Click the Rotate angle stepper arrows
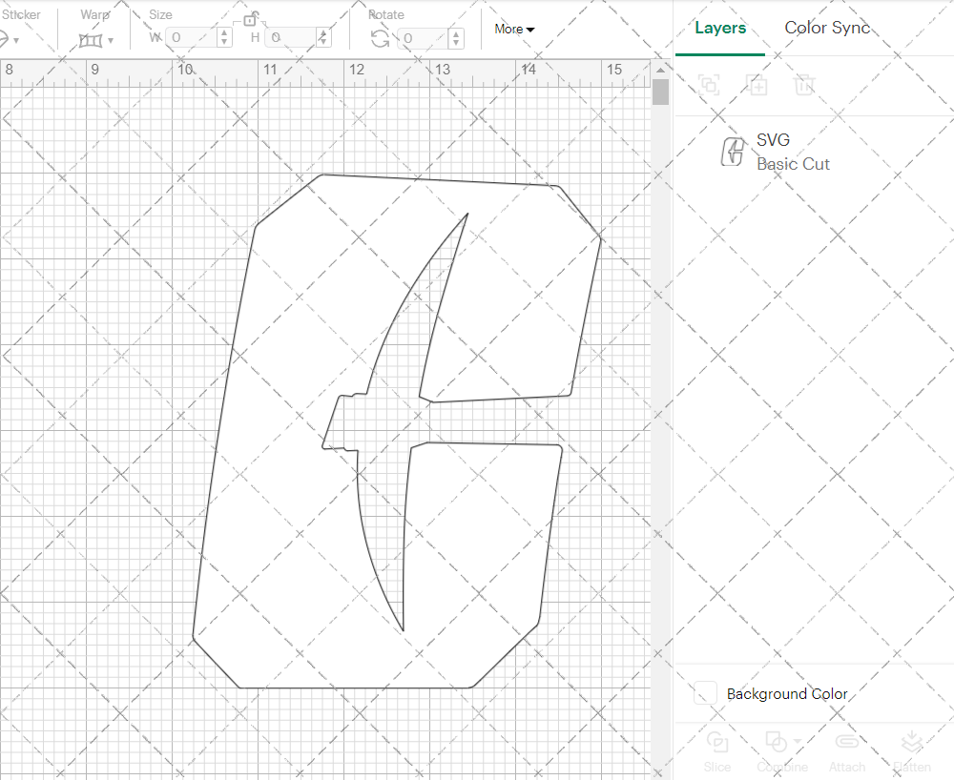 (456, 38)
